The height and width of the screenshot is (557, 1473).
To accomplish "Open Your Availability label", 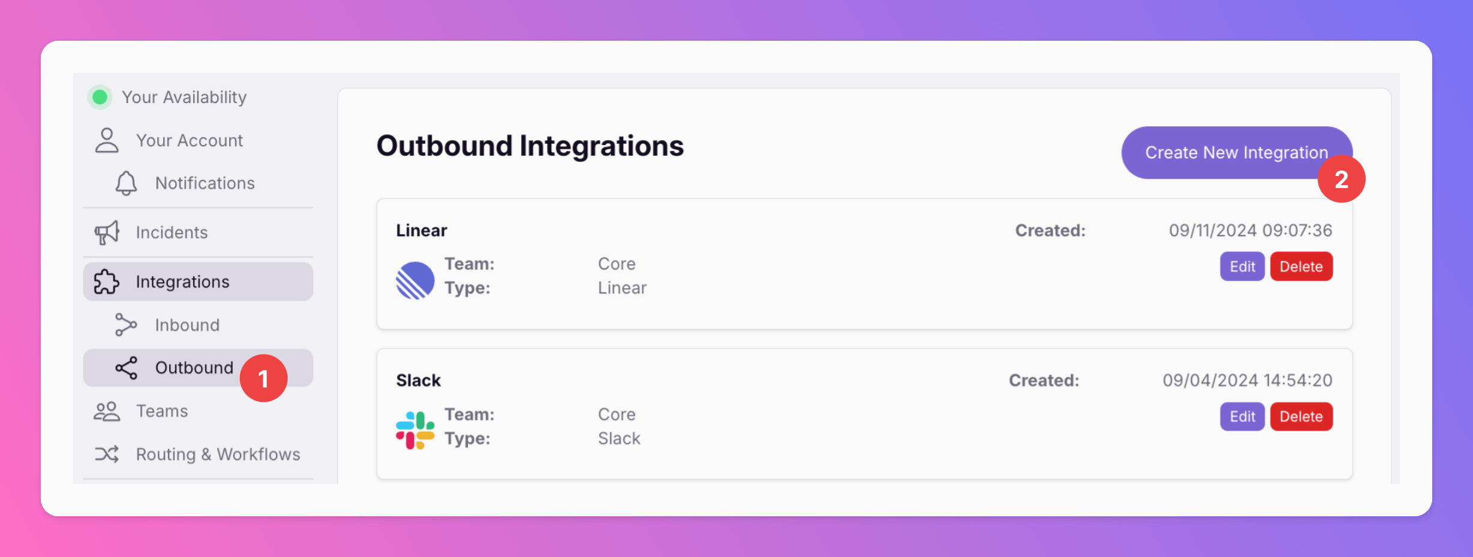I will (x=184, y=97).
